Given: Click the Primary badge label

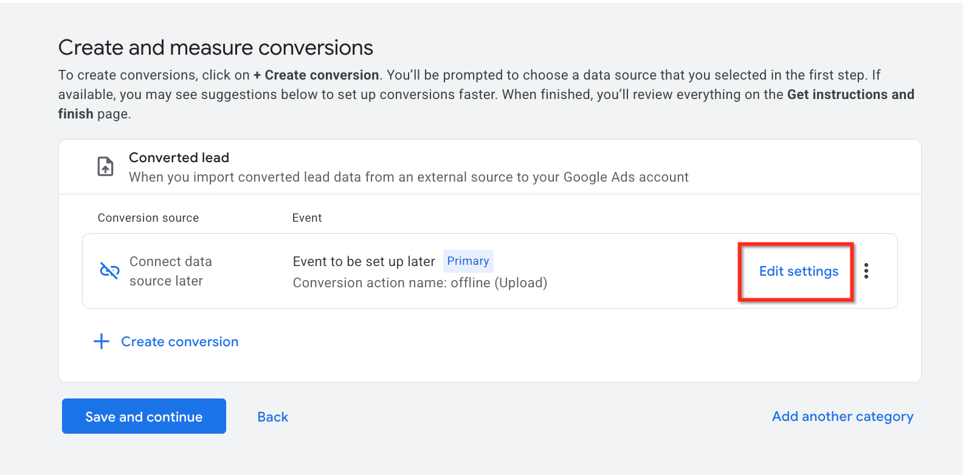Looking at the screenshot, I should (468, 261).
